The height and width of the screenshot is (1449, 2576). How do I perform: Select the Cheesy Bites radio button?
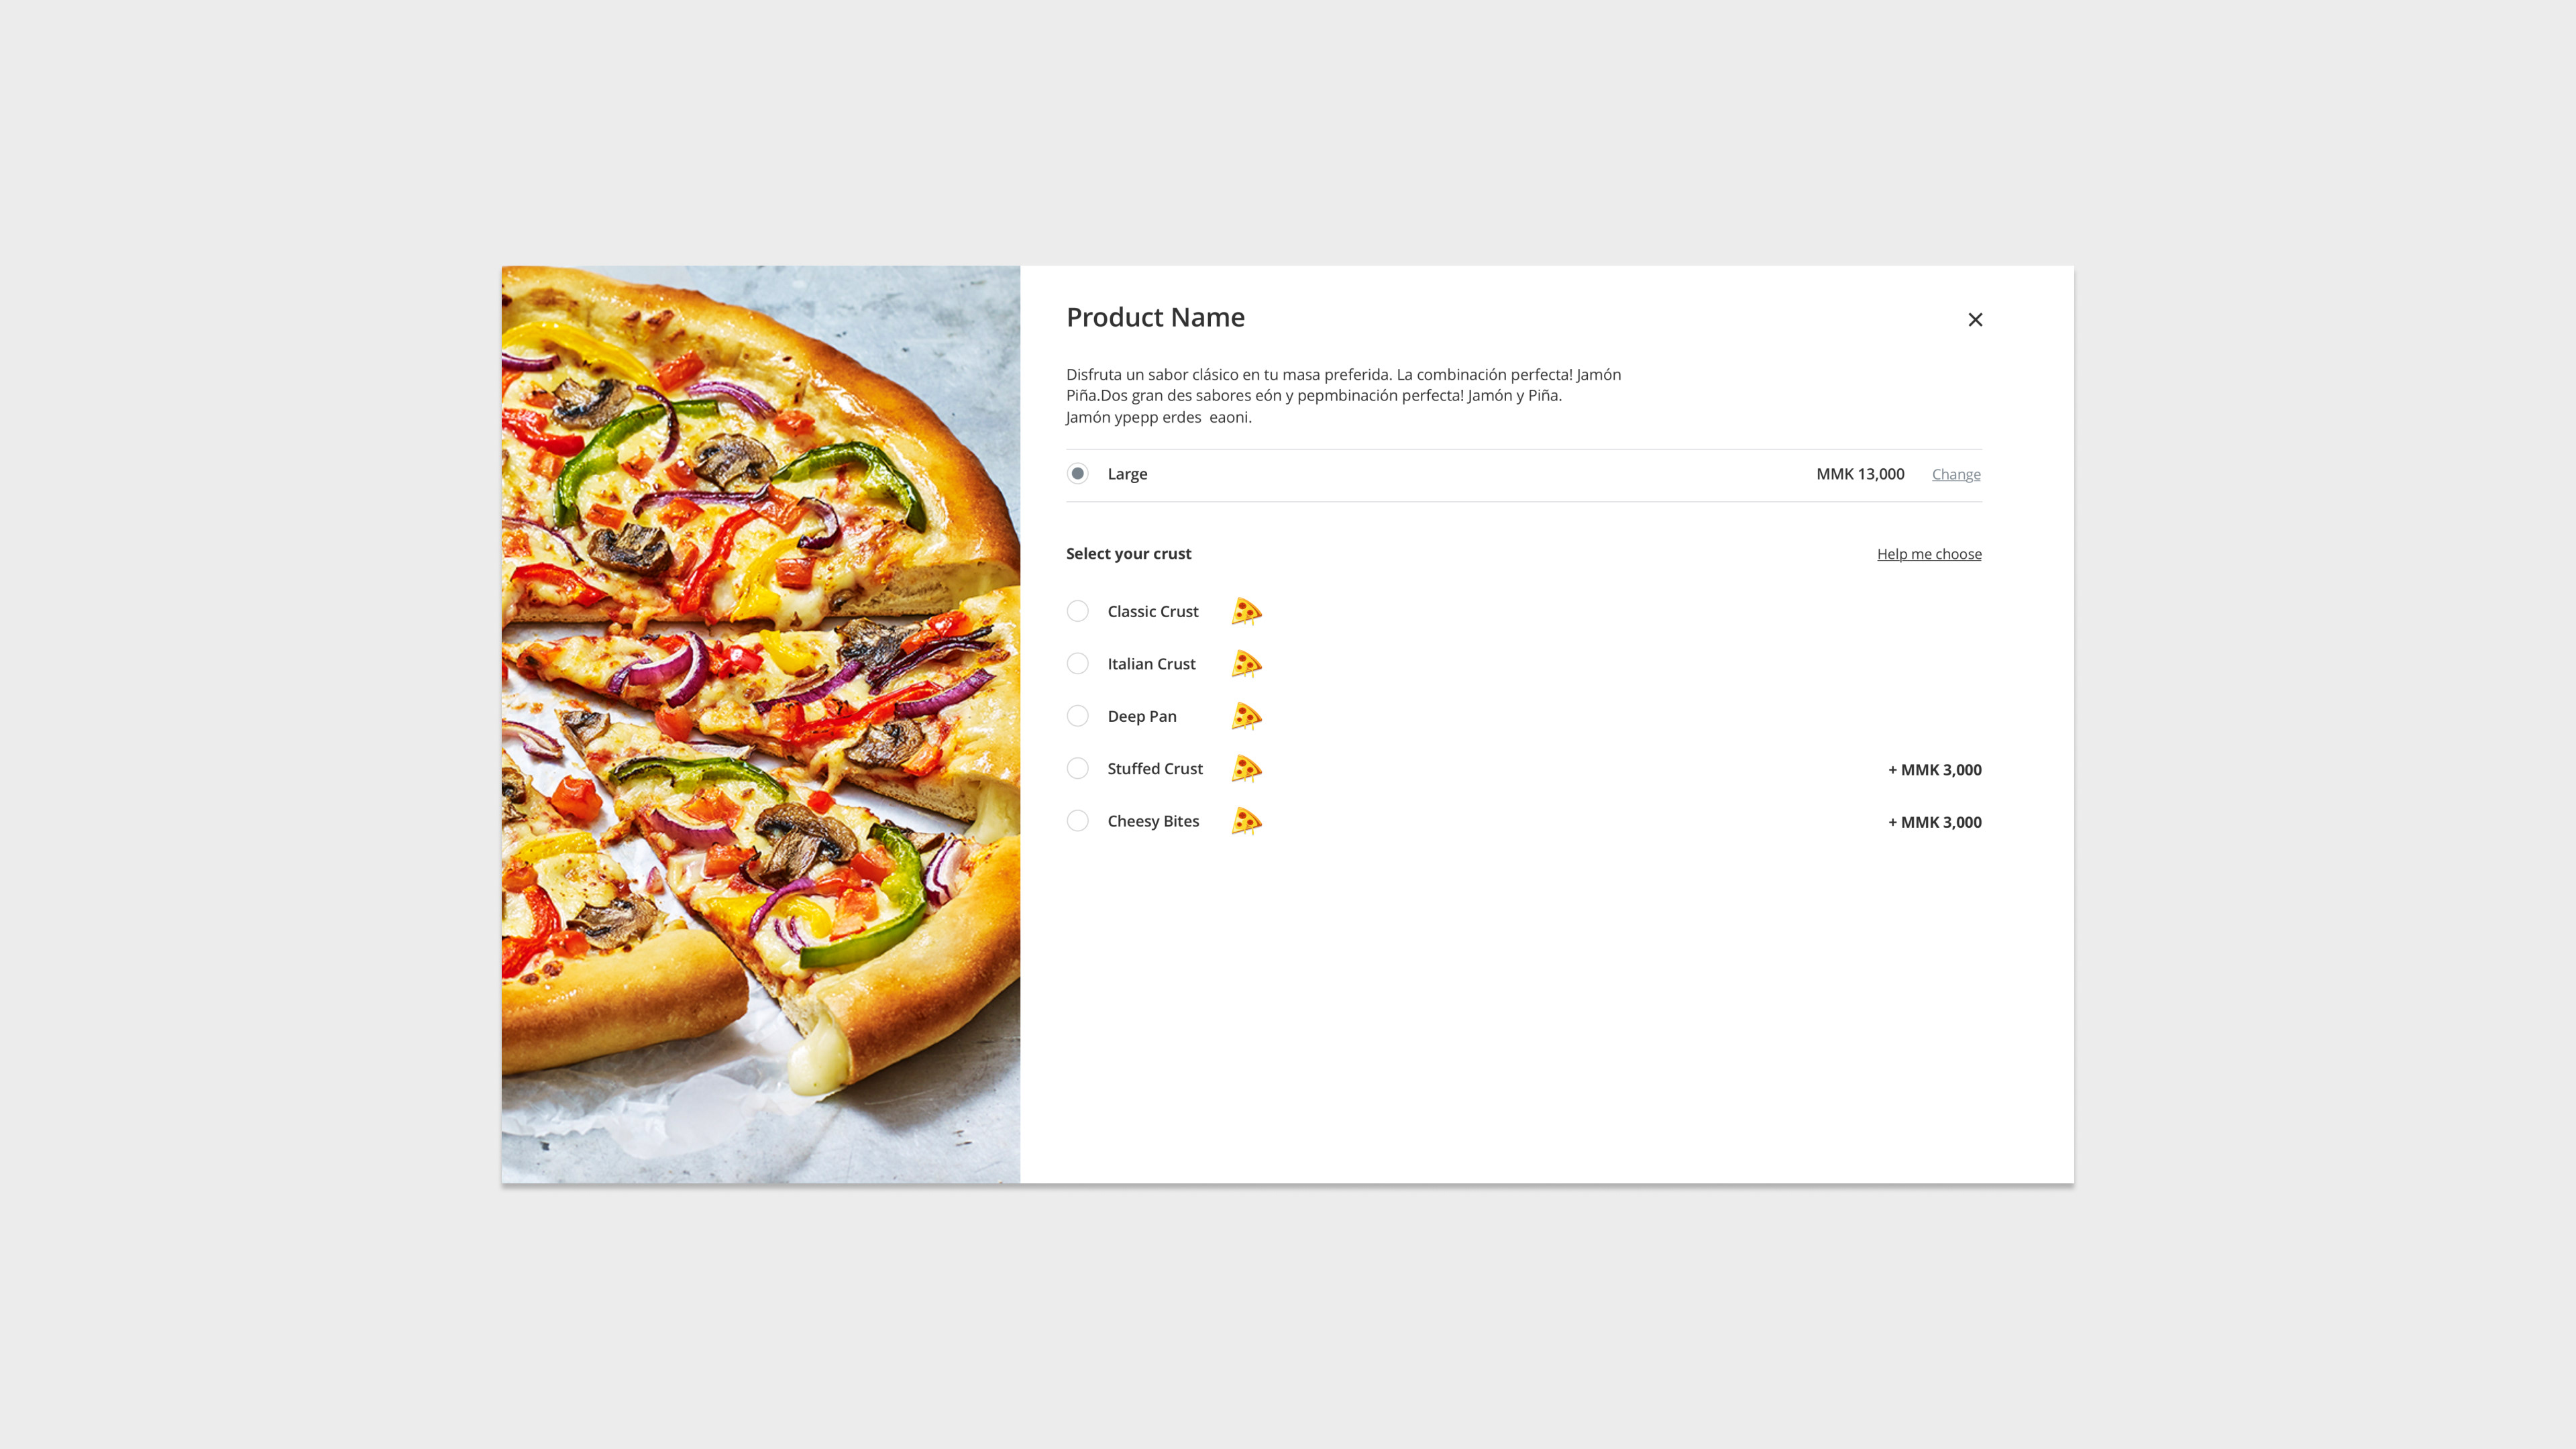point(1077,821)
